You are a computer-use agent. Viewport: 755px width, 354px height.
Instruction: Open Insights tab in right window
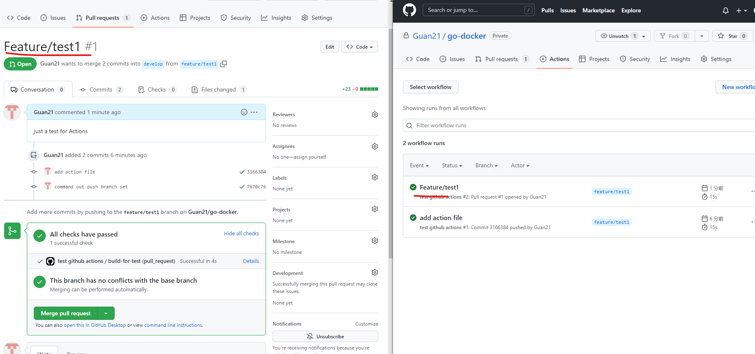coord(675,59)
